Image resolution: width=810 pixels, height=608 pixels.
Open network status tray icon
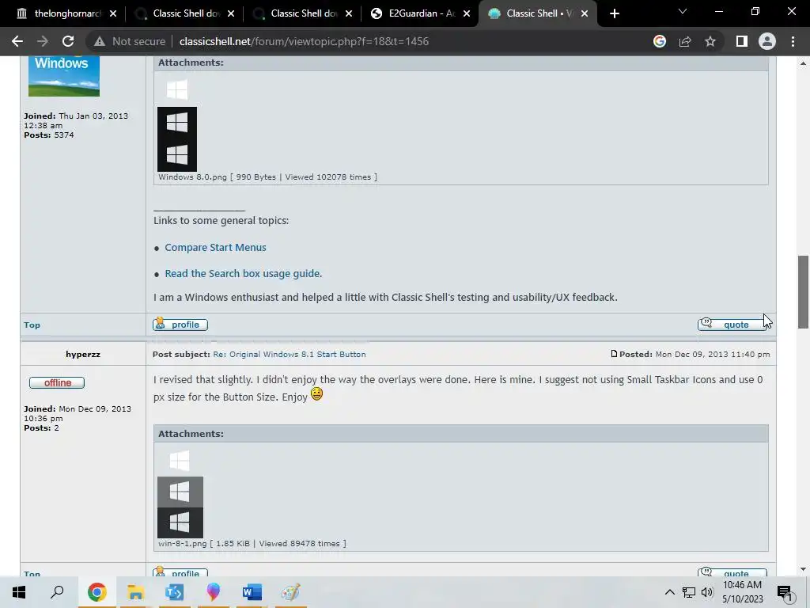689,592
